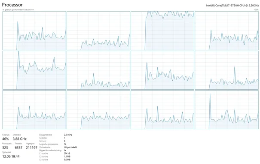Screen dimensions: 260x164
Task: Click the 323 processes count
Action: tap(5, 148)
